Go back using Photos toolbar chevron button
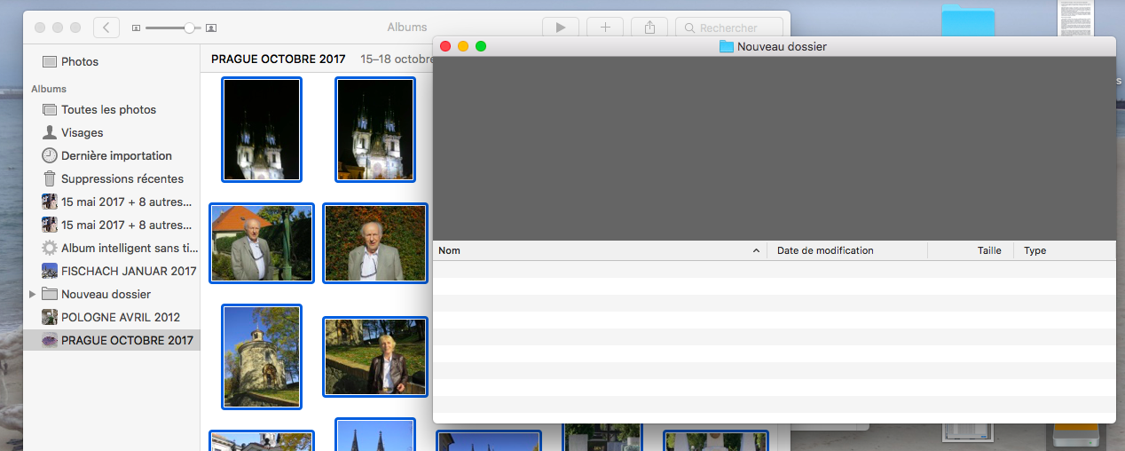Viewport: 1125px width, 451px height. [x=106, y=28]
